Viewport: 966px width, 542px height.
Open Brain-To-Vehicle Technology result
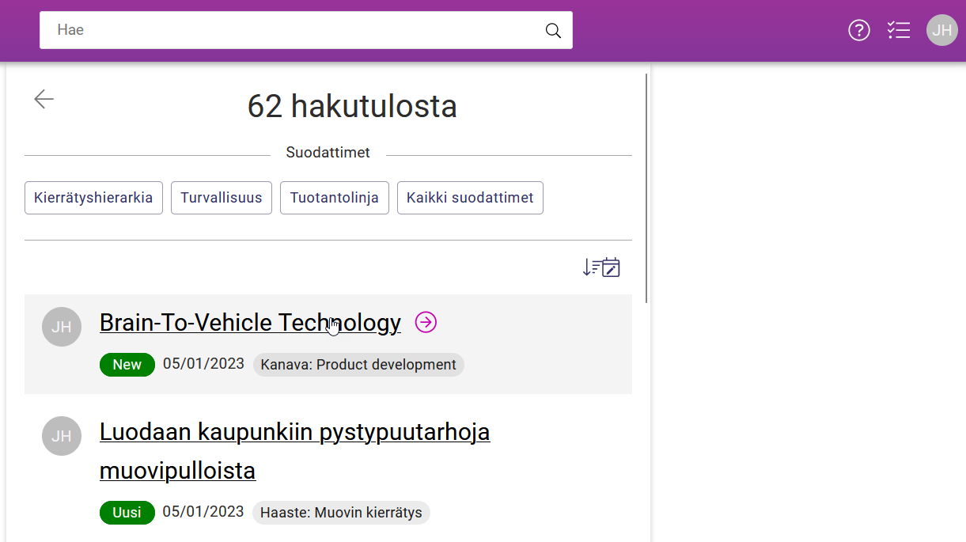250,323
